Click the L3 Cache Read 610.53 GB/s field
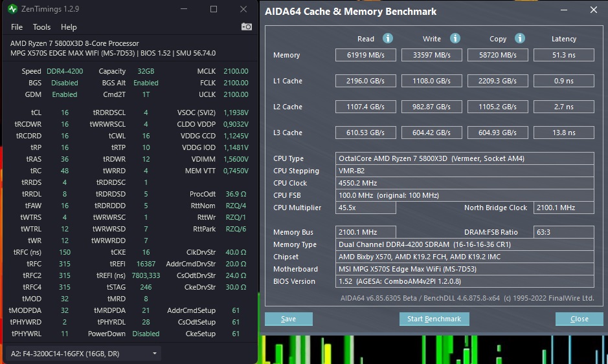Viewport: 608px width, 364px height. click(x=366, y=133)
